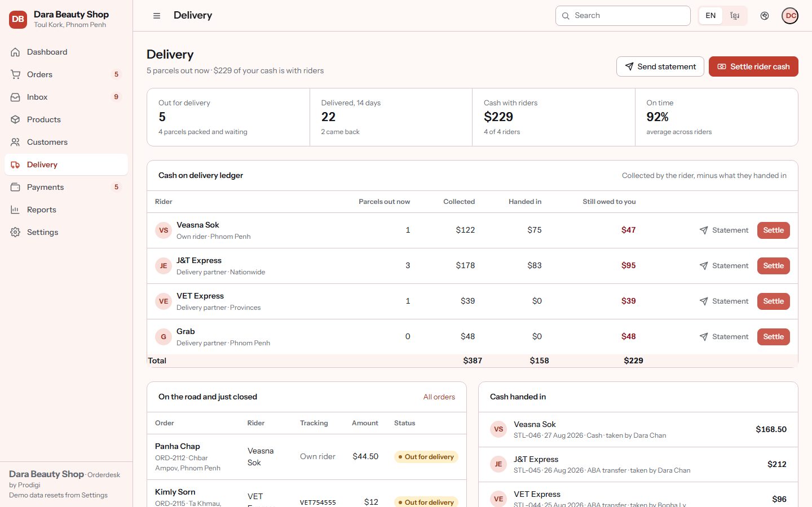The image size is (812, 507).
Task: Open the theme palette icon
Action: [765, 16]
